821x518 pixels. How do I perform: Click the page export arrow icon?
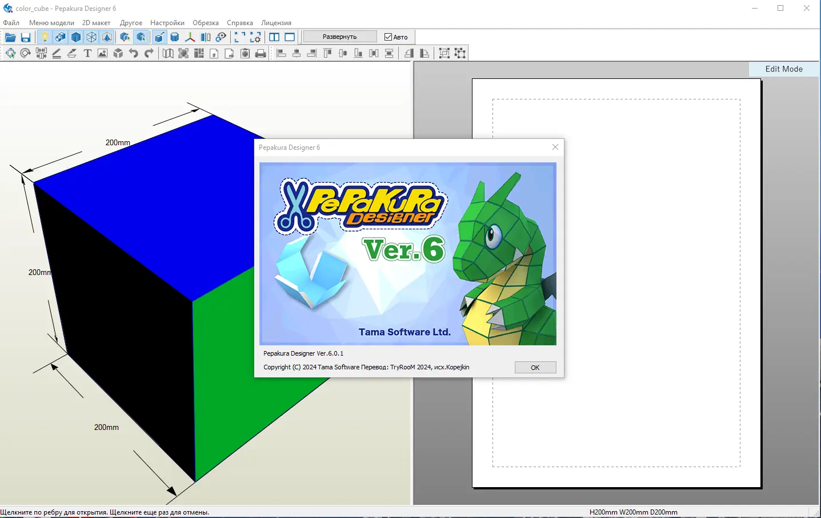point(230,53)
